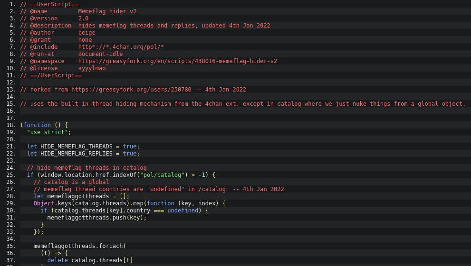Click line number 37

[x=11, y=260]
